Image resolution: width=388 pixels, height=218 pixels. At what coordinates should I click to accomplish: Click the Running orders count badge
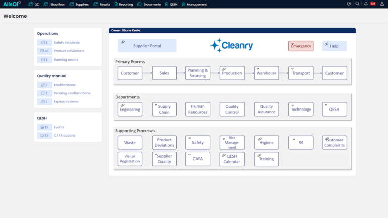point(44,60)
